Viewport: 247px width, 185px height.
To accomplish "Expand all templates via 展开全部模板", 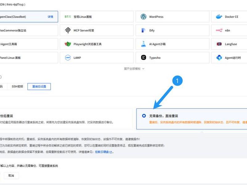I will (x=134, y=68).
